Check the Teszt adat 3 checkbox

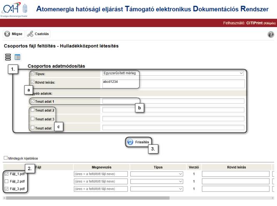pos(32,119)
